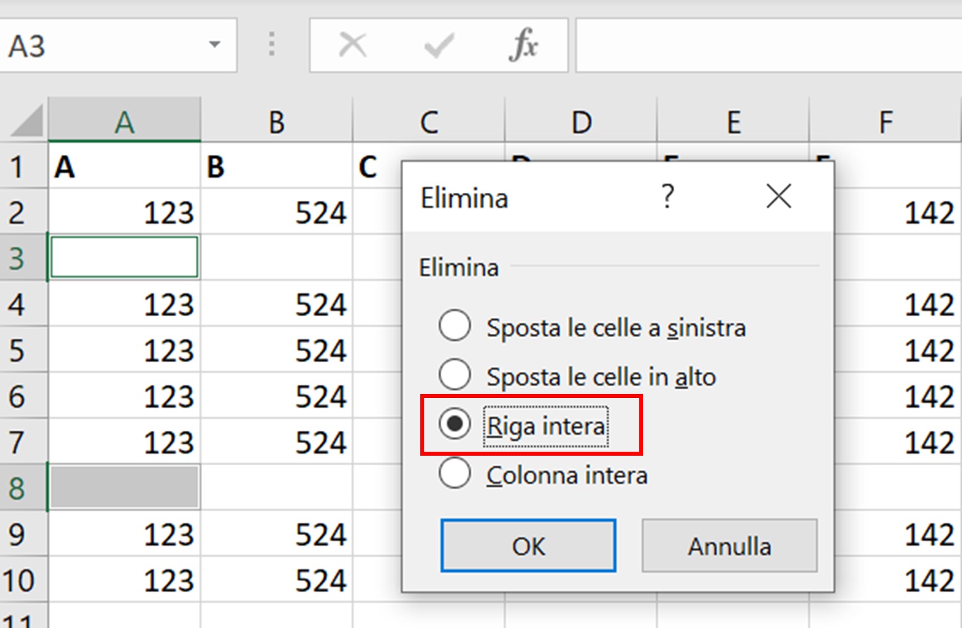Click the Annulla button
Viewport: 962px width, 628px height.
pos(729,546)
